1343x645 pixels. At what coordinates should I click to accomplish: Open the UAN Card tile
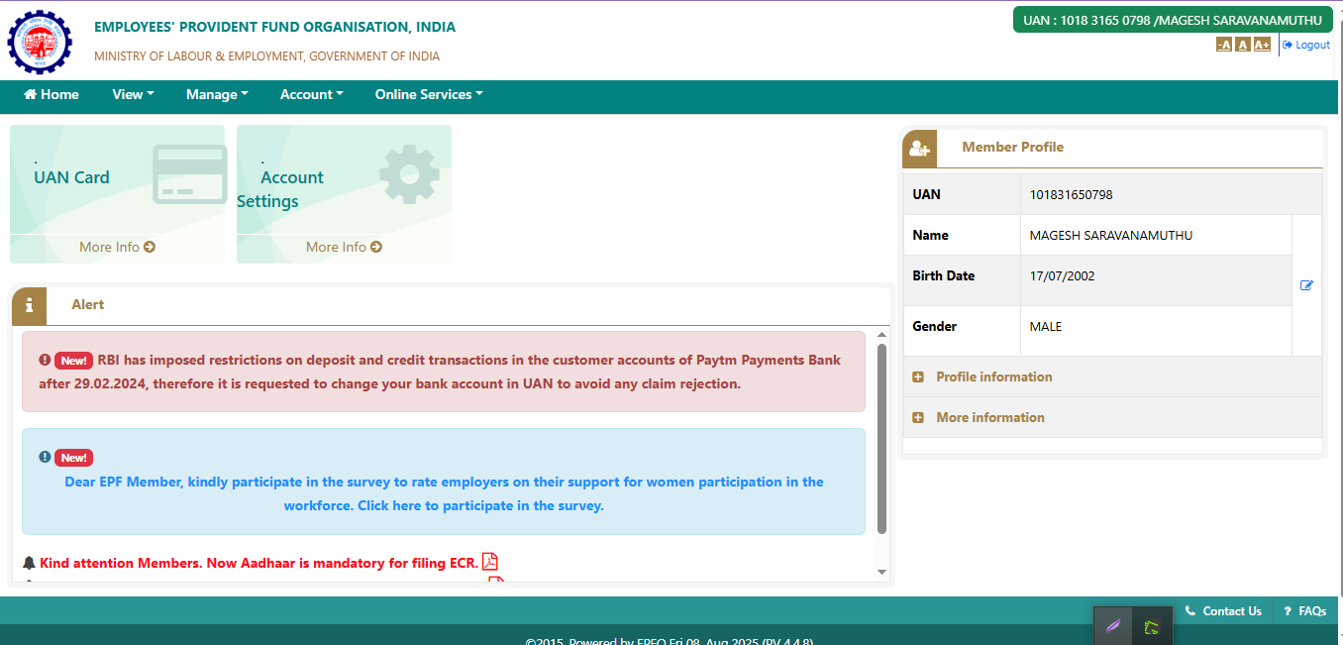tap(117, 193)
